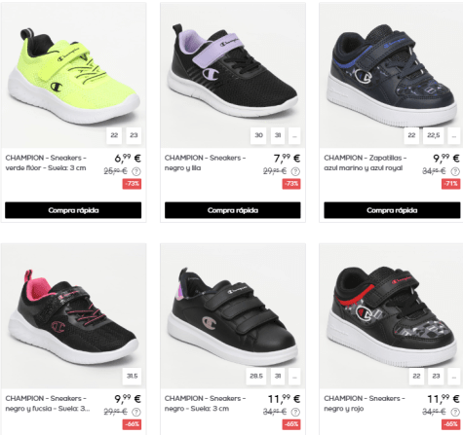Select size 30 on negro y lila sneakers
463x435 pixels.
tap(258, 135)
